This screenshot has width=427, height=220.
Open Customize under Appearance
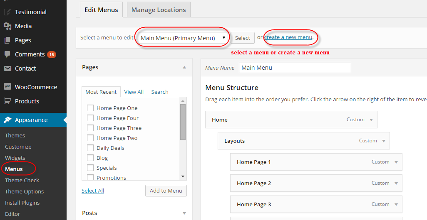(x=18, y=147)
